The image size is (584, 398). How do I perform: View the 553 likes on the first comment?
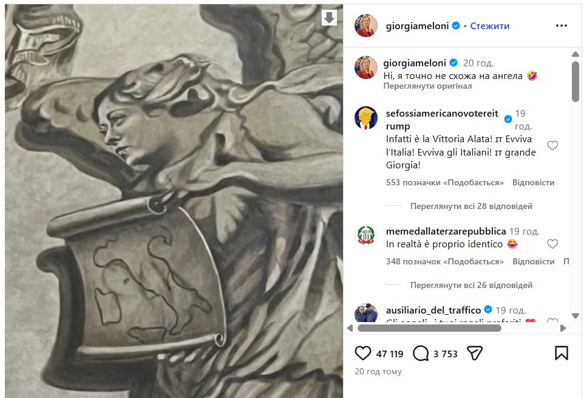pyautogui.click(x=445, y=183)
